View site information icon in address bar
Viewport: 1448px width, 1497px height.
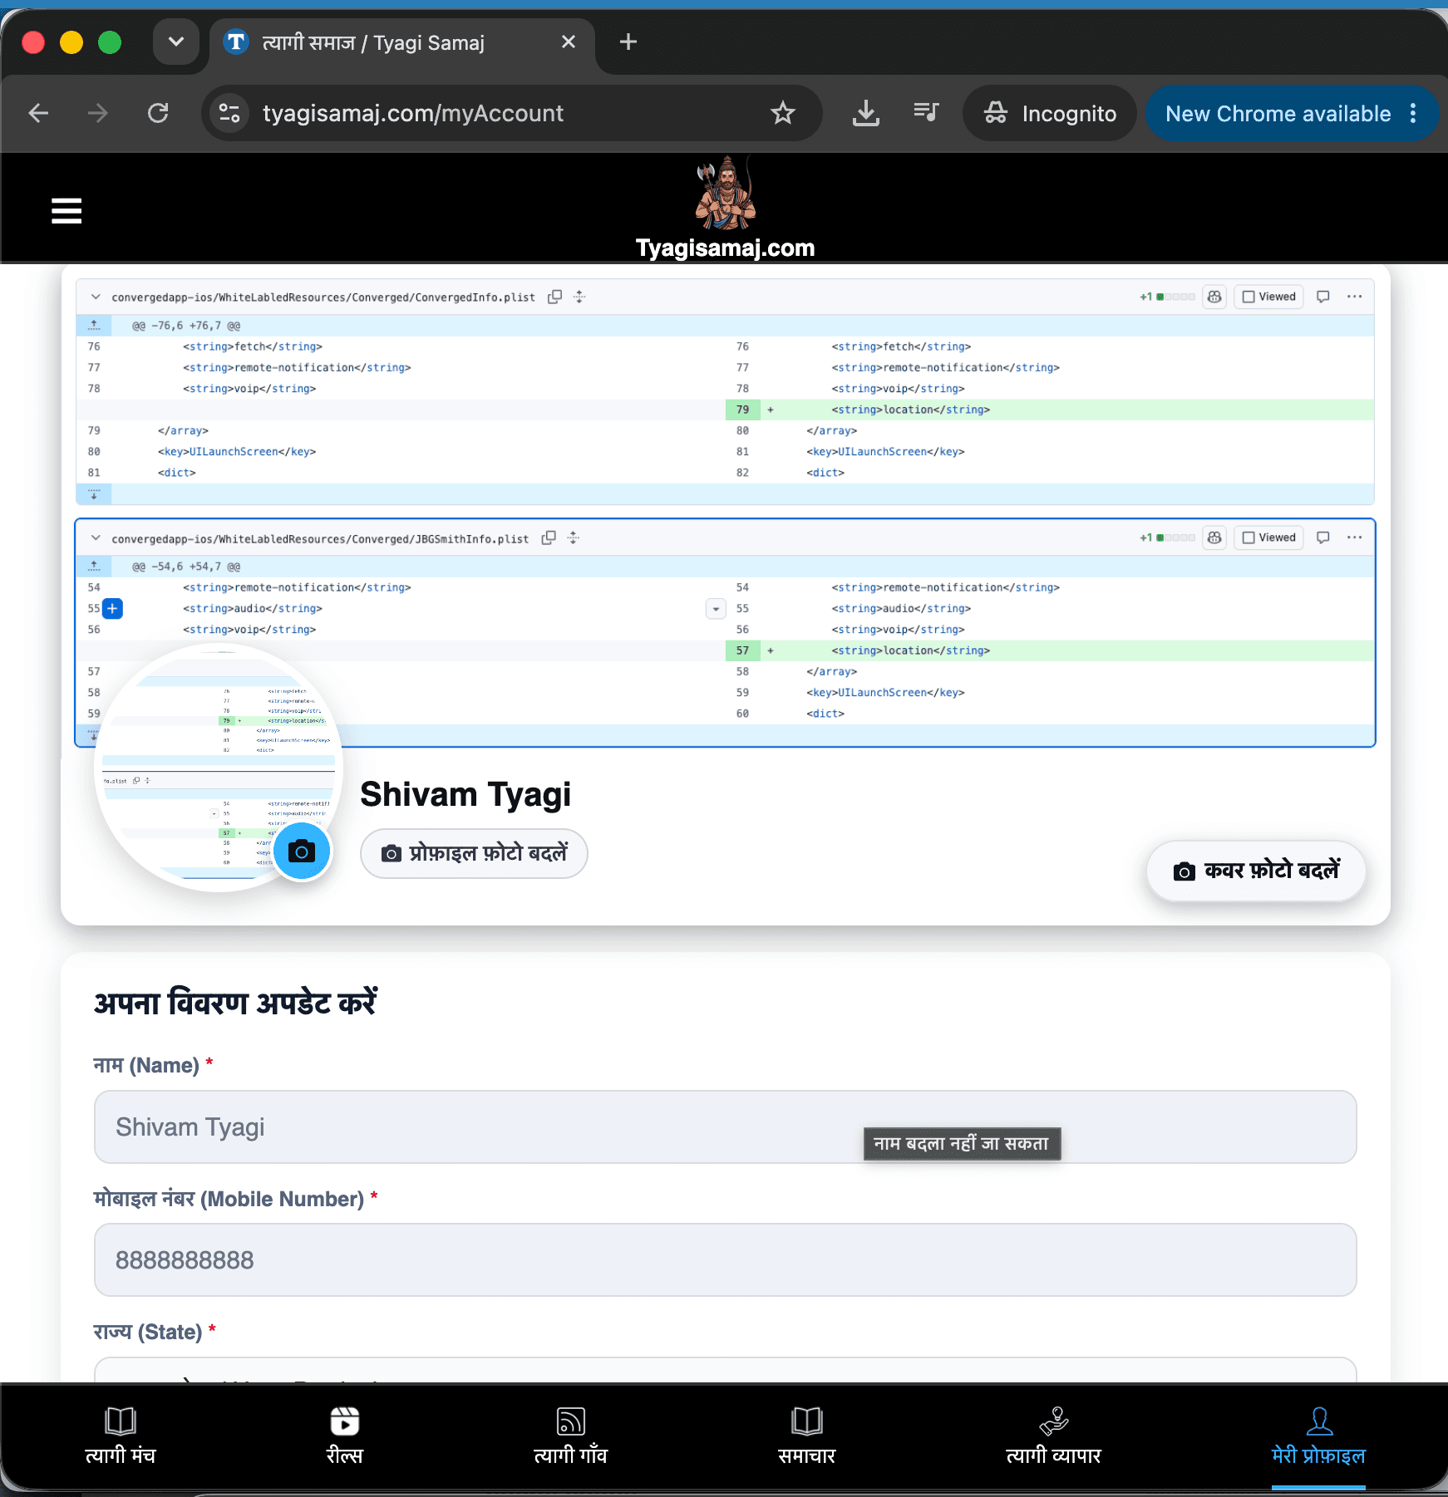(229, 113)
